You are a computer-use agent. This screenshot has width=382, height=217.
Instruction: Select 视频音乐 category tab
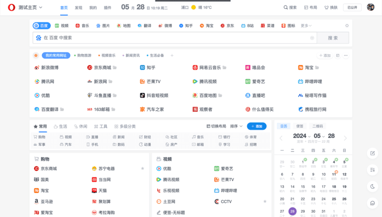(106, 55)
